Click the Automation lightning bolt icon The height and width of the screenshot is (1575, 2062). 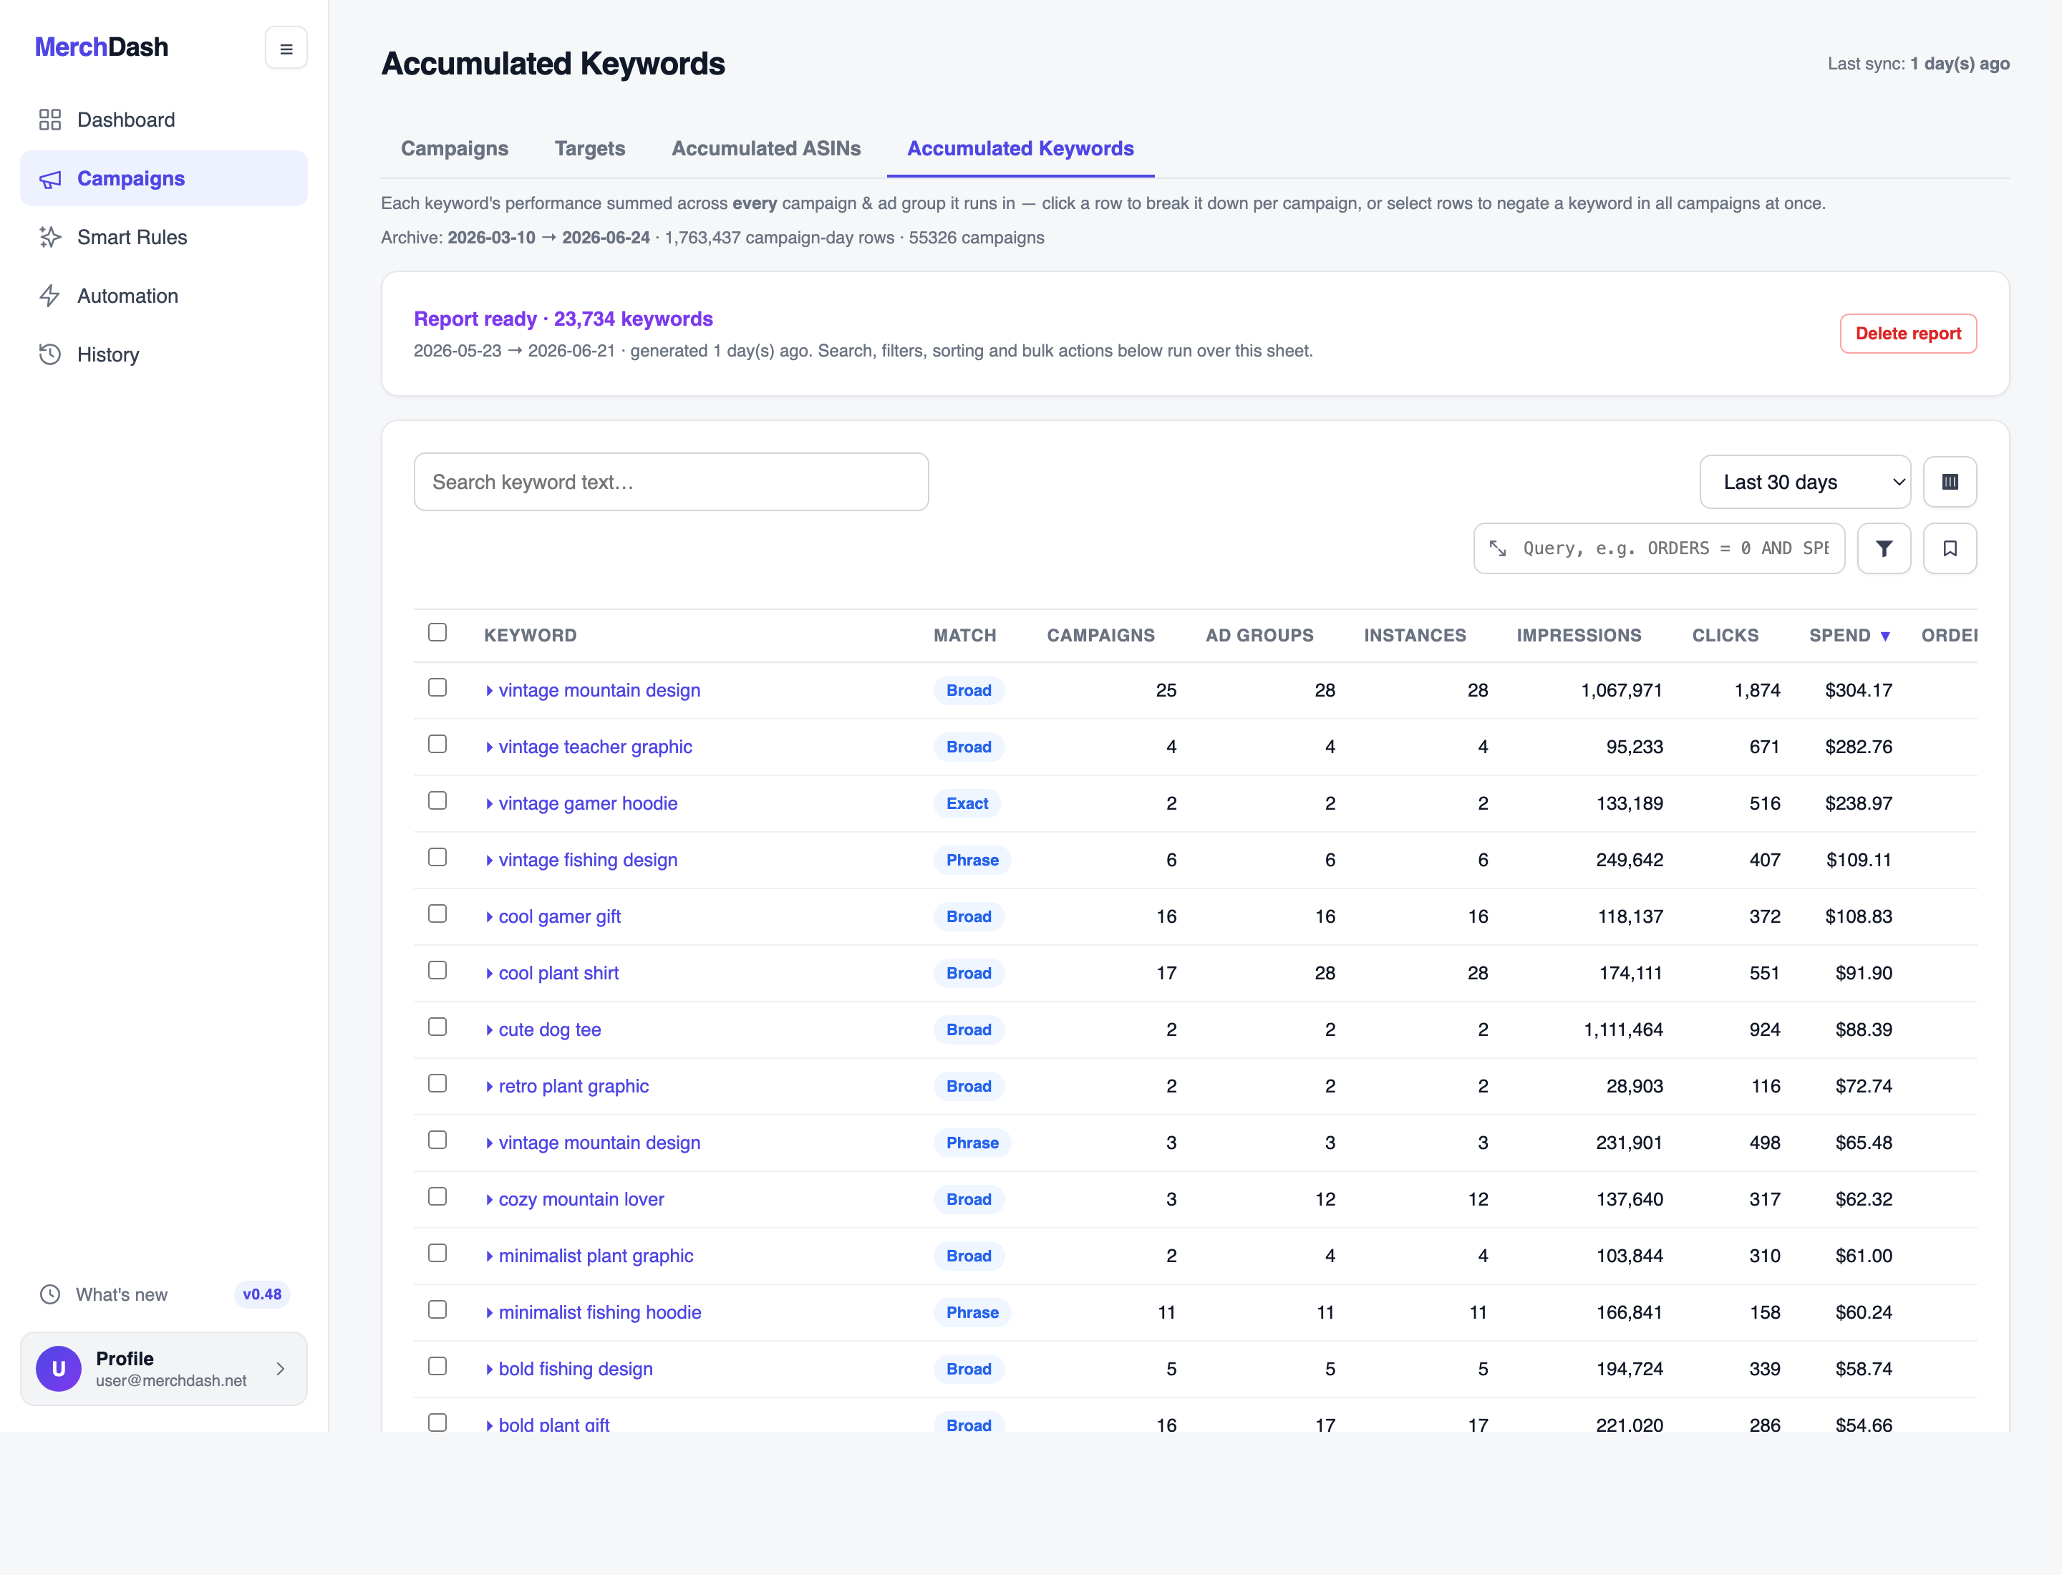(49, 296)
